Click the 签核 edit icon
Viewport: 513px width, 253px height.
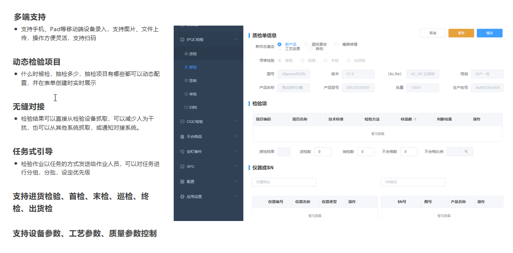[x=186, y=80]
